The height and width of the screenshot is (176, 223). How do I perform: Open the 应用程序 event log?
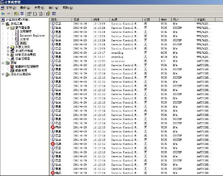tap(26, 32)
